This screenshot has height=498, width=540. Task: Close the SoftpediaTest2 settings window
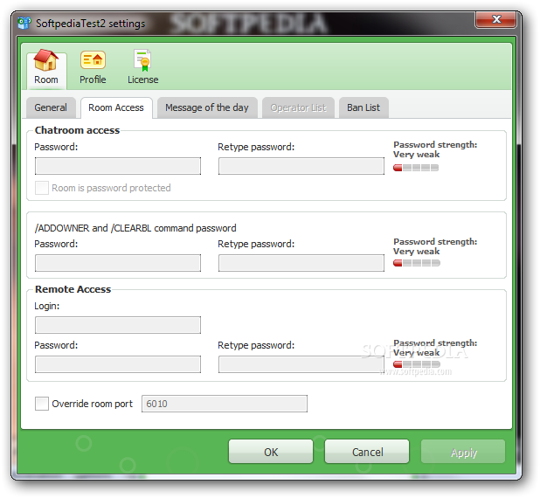496,19
